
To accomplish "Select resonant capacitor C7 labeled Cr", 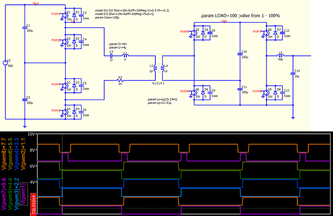I will [x=111, y=55].
